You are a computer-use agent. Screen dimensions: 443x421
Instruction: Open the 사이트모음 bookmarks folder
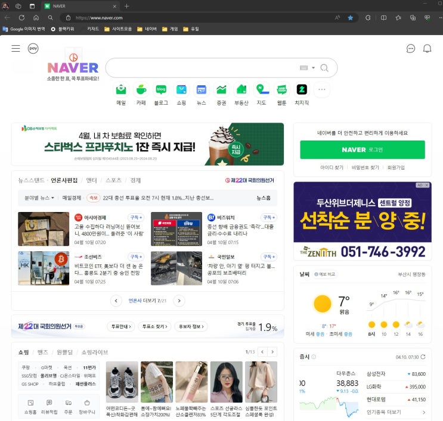click(x=118, y=29)
